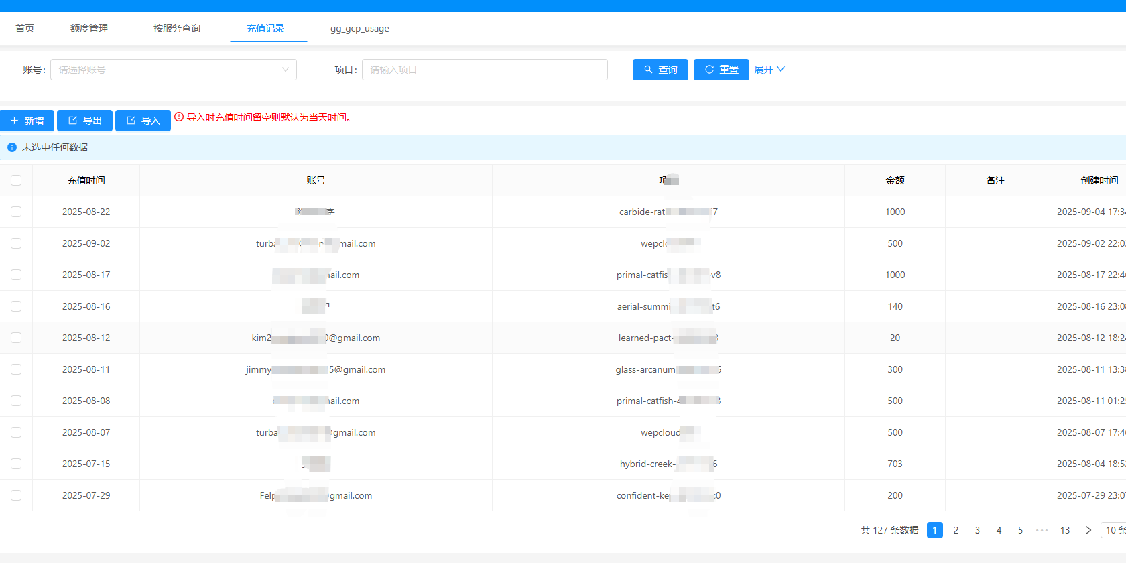Click the 导出 export button
The height and width of the screenshot is (563, 1126).
[x=84, y=121]
